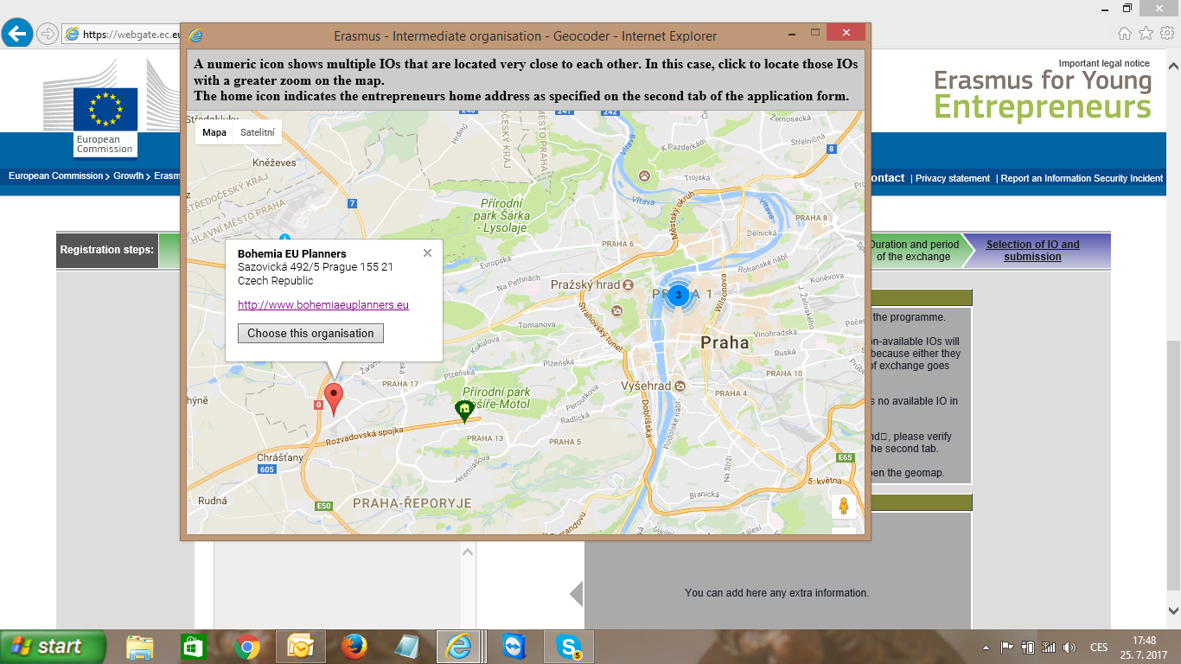This screenshot has height=664, width=1181.
Task: Click the taskbar icon between Firefox and Internet Explorer
Action: click(406, 647)
